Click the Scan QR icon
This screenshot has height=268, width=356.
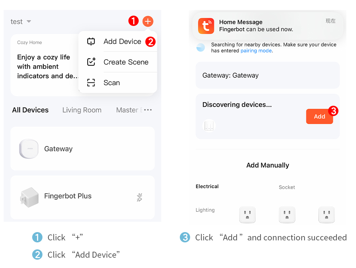pyautogui.click(x=91, y=83)
